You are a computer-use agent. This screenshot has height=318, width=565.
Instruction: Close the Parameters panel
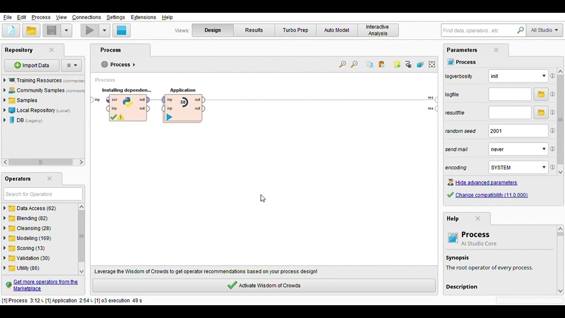(496, 50)
